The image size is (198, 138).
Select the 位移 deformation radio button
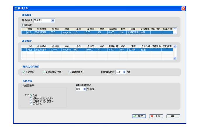point(31,95)
